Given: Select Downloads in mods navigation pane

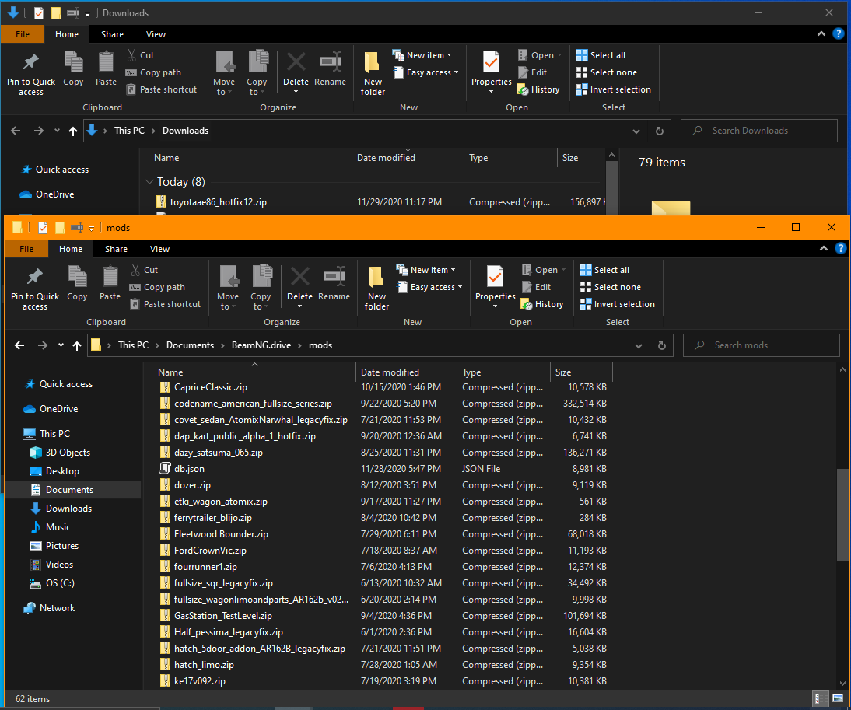Looking at the screenshot, I should [68, 509].
